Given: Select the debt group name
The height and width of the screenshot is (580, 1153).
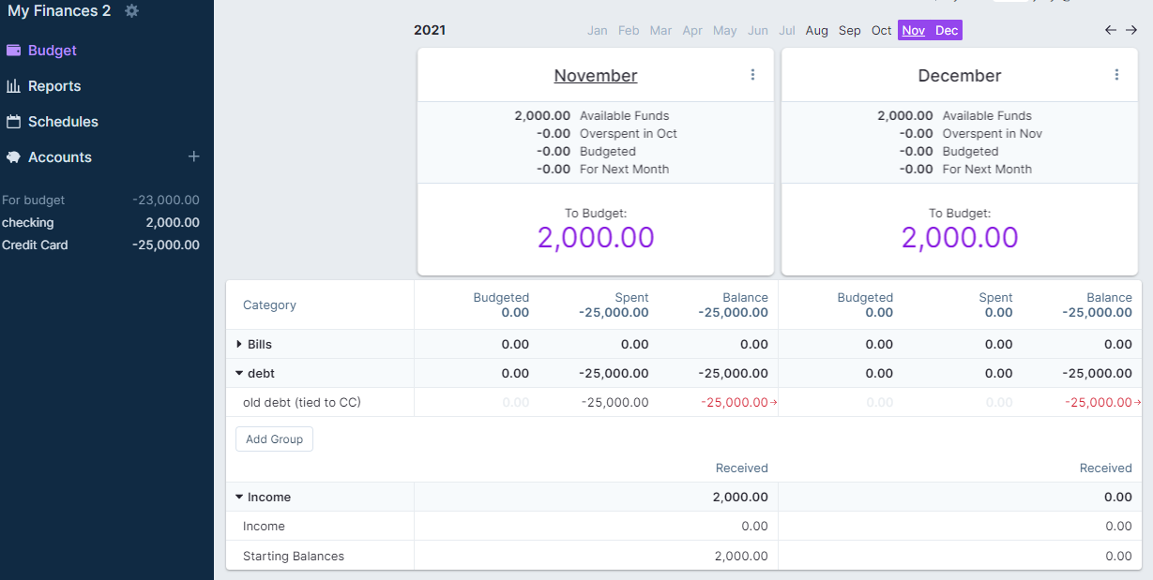Looking at the screenshot, I should coord(261,374).
